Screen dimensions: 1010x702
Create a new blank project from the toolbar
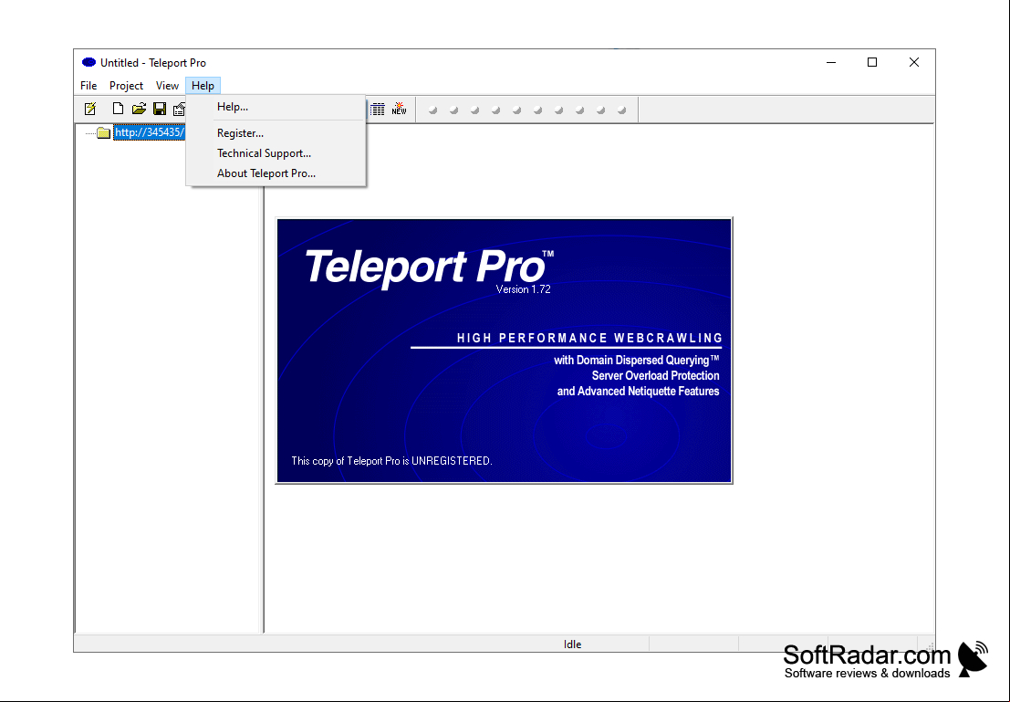click(x=118, y=109)
